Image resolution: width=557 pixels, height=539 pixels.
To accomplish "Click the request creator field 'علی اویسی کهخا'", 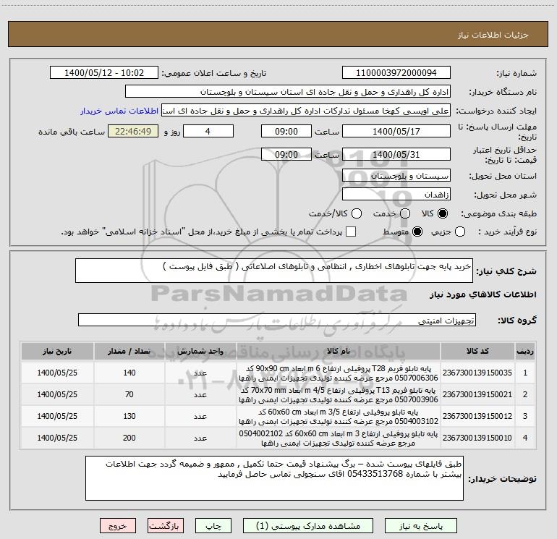I will click(x=306, y=111).
